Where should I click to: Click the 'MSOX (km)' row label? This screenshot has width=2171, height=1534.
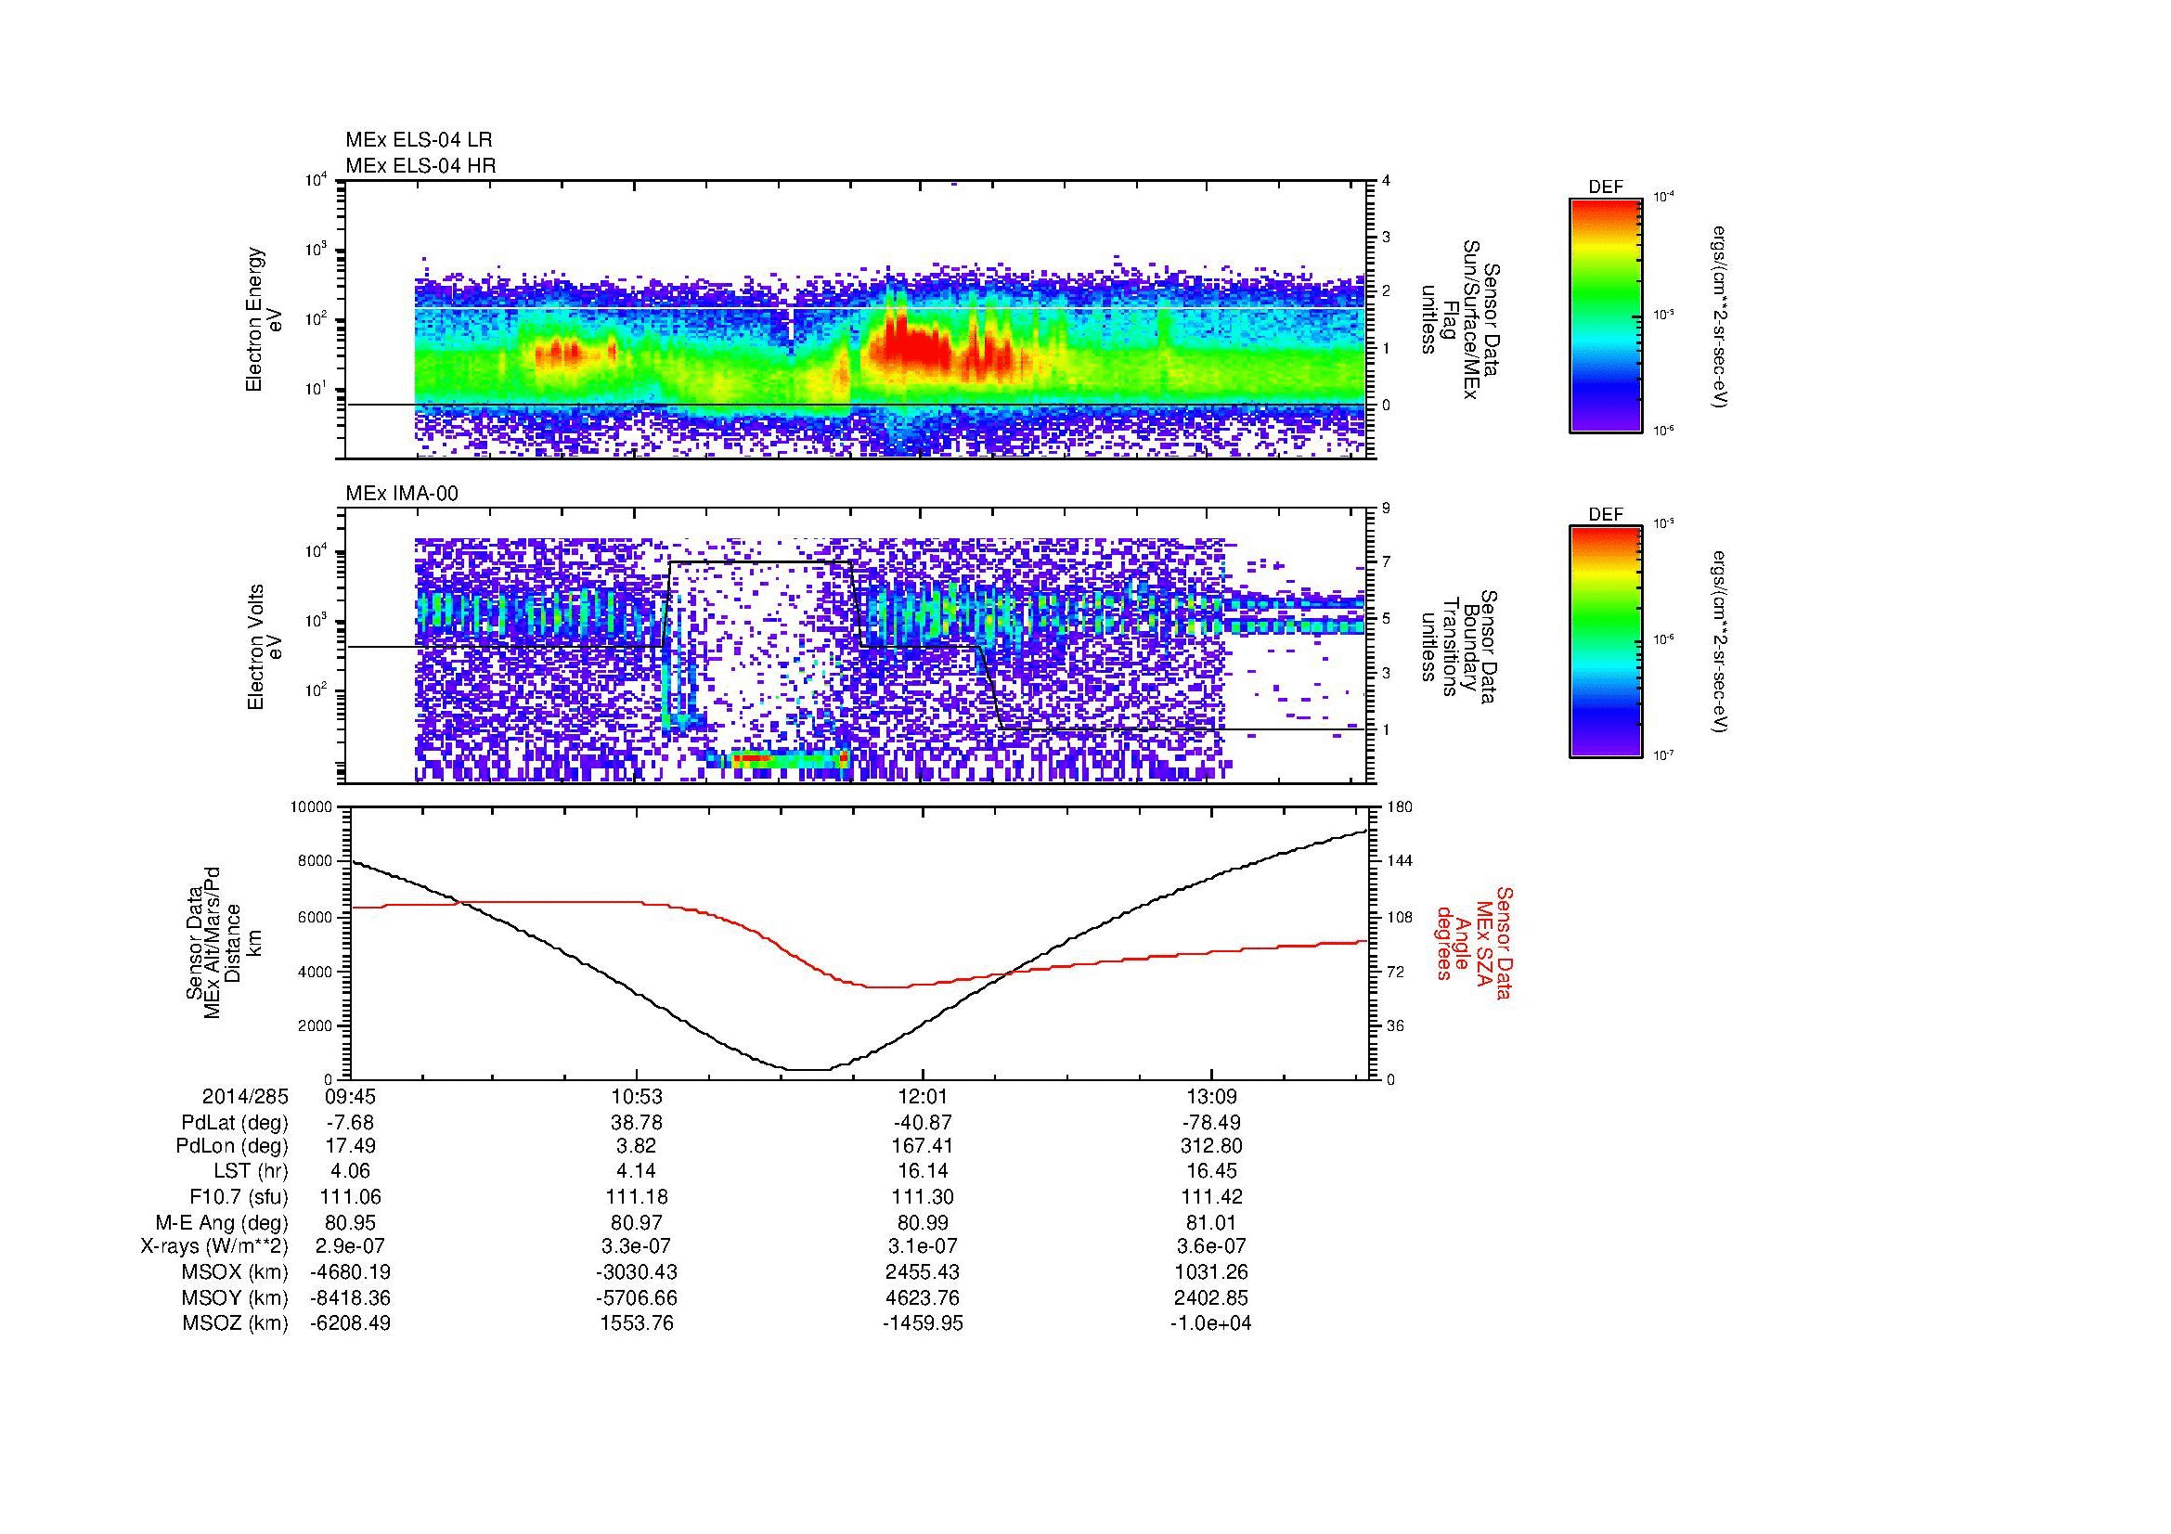pyautogui.click(x=235, y=1272)
